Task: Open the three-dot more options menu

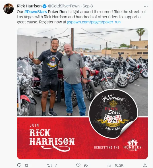Action: click(x=146, y=6)
